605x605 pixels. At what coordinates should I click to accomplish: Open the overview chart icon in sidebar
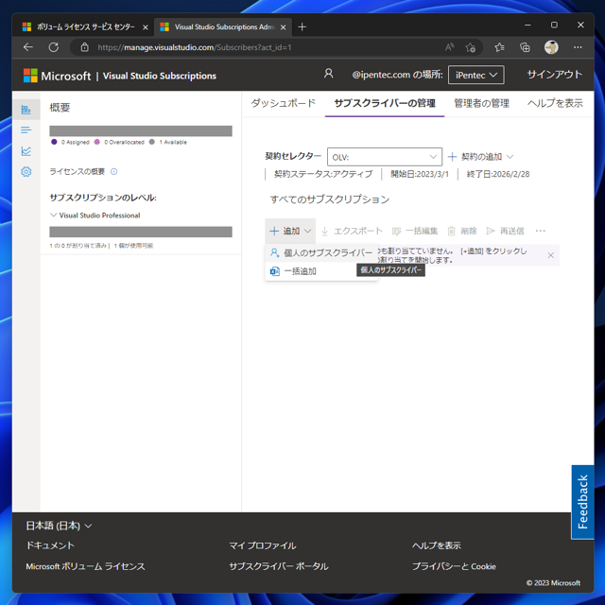(26, 110)
